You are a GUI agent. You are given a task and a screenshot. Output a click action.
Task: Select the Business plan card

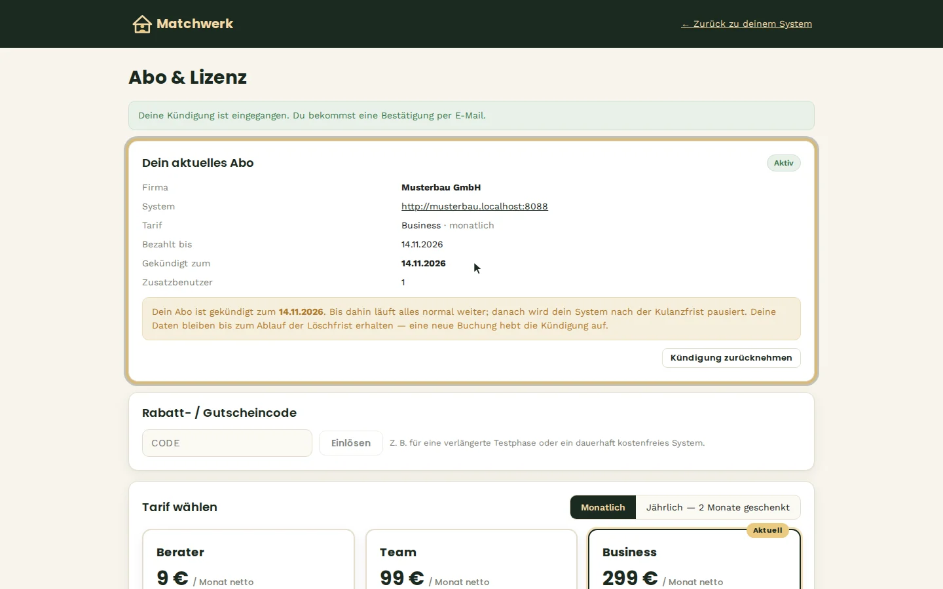pos(694,560)
